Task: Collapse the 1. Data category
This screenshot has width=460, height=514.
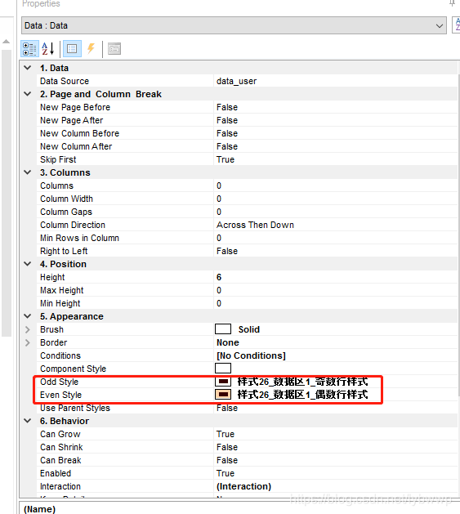Action: coord(28,68)
